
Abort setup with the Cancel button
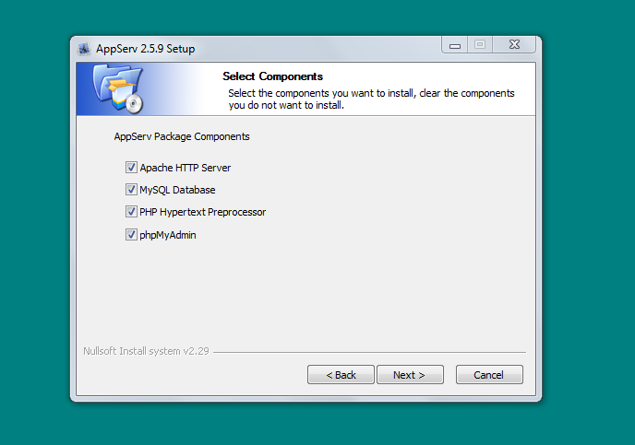click(x=489, y=375)
